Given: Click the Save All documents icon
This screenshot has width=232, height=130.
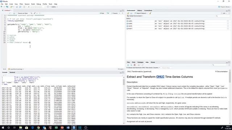Looking at the screenshot, I should pos(20,7).
